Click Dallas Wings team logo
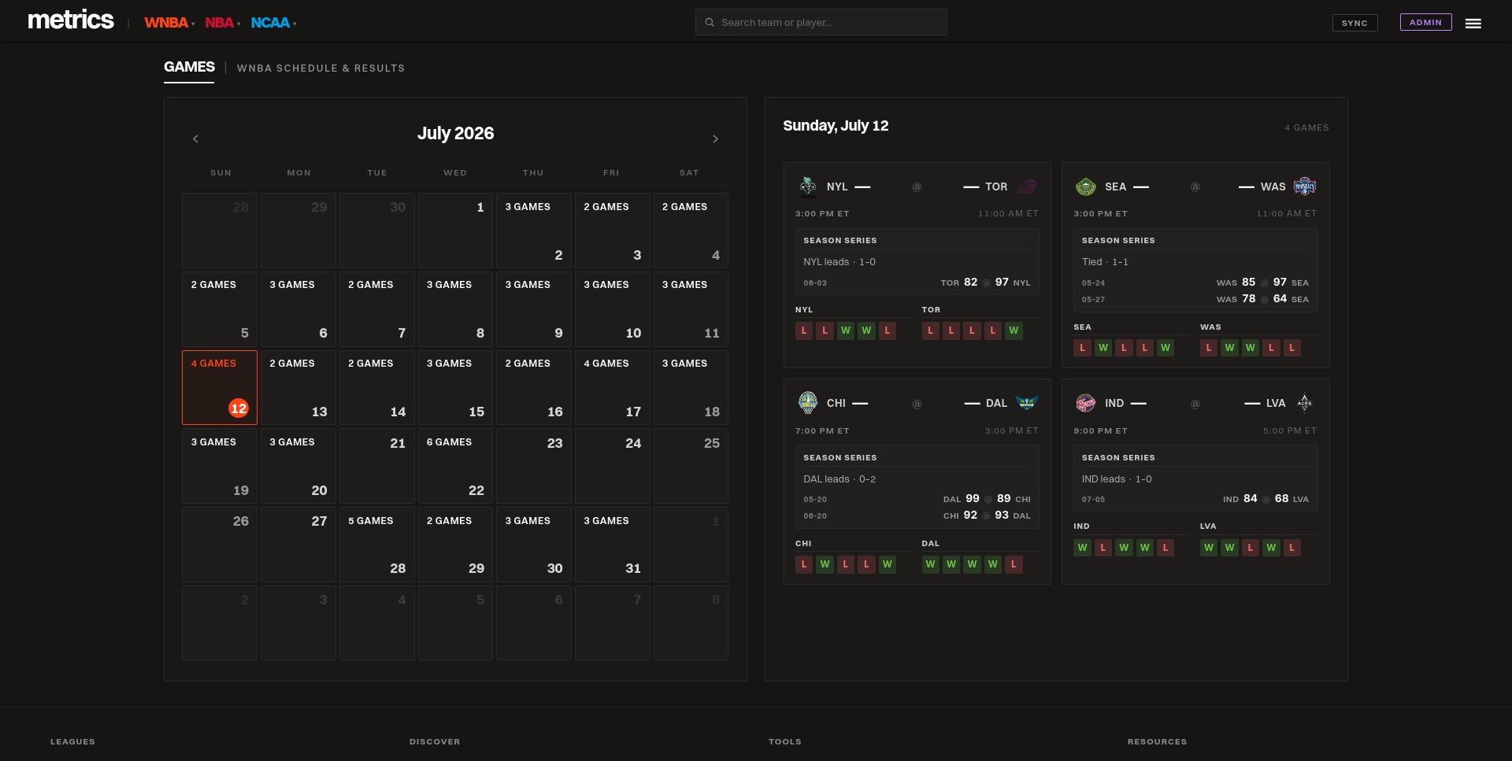Viewport: 1512px width, 761px height. [x=1027, y=403]
